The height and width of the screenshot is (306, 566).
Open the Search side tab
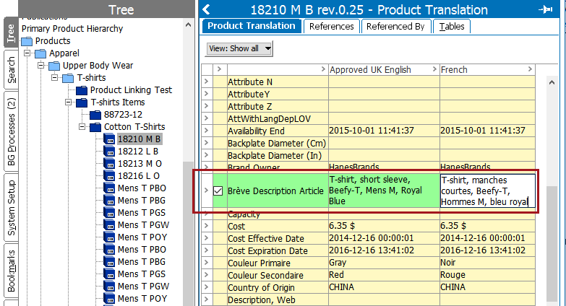tap(11, 72)
